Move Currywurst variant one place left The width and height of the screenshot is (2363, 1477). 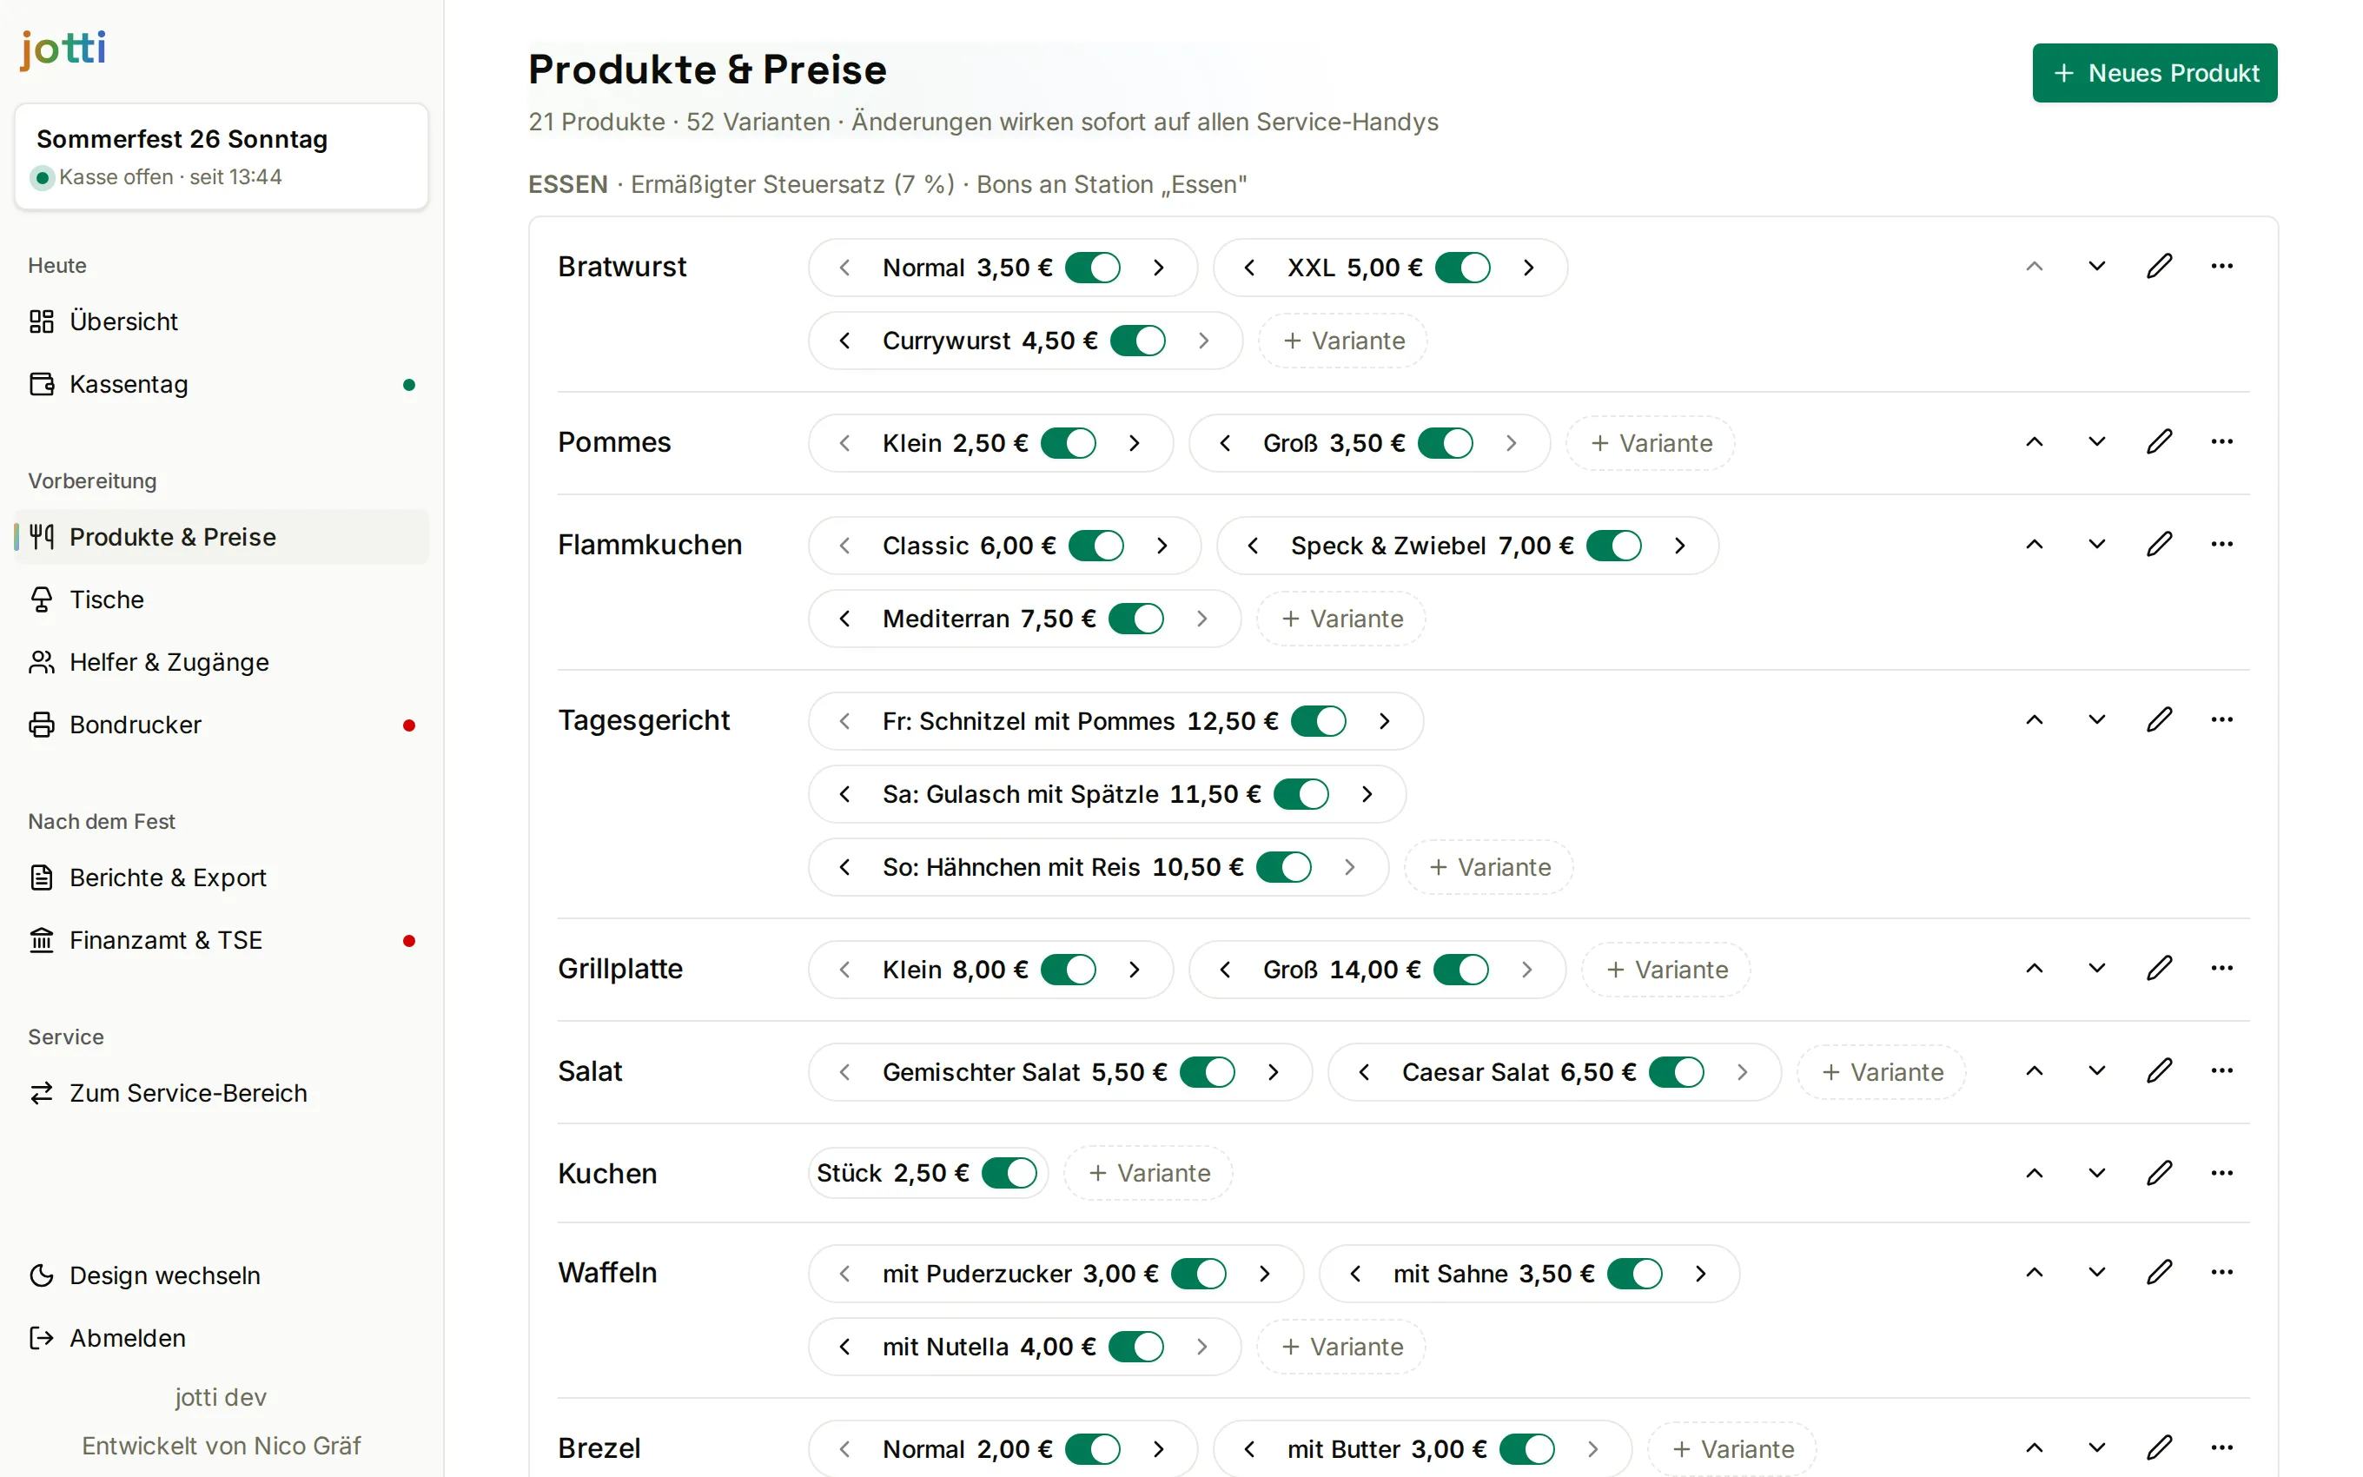click(x=844, y=341)
